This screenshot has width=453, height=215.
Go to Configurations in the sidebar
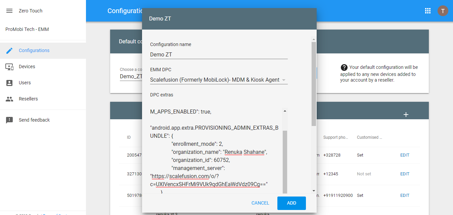coord(43,50)
